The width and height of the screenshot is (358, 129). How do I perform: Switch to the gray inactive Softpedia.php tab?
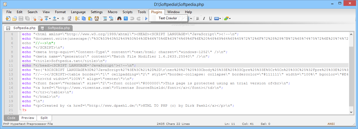pyautogui.click(x=55, y=28)
